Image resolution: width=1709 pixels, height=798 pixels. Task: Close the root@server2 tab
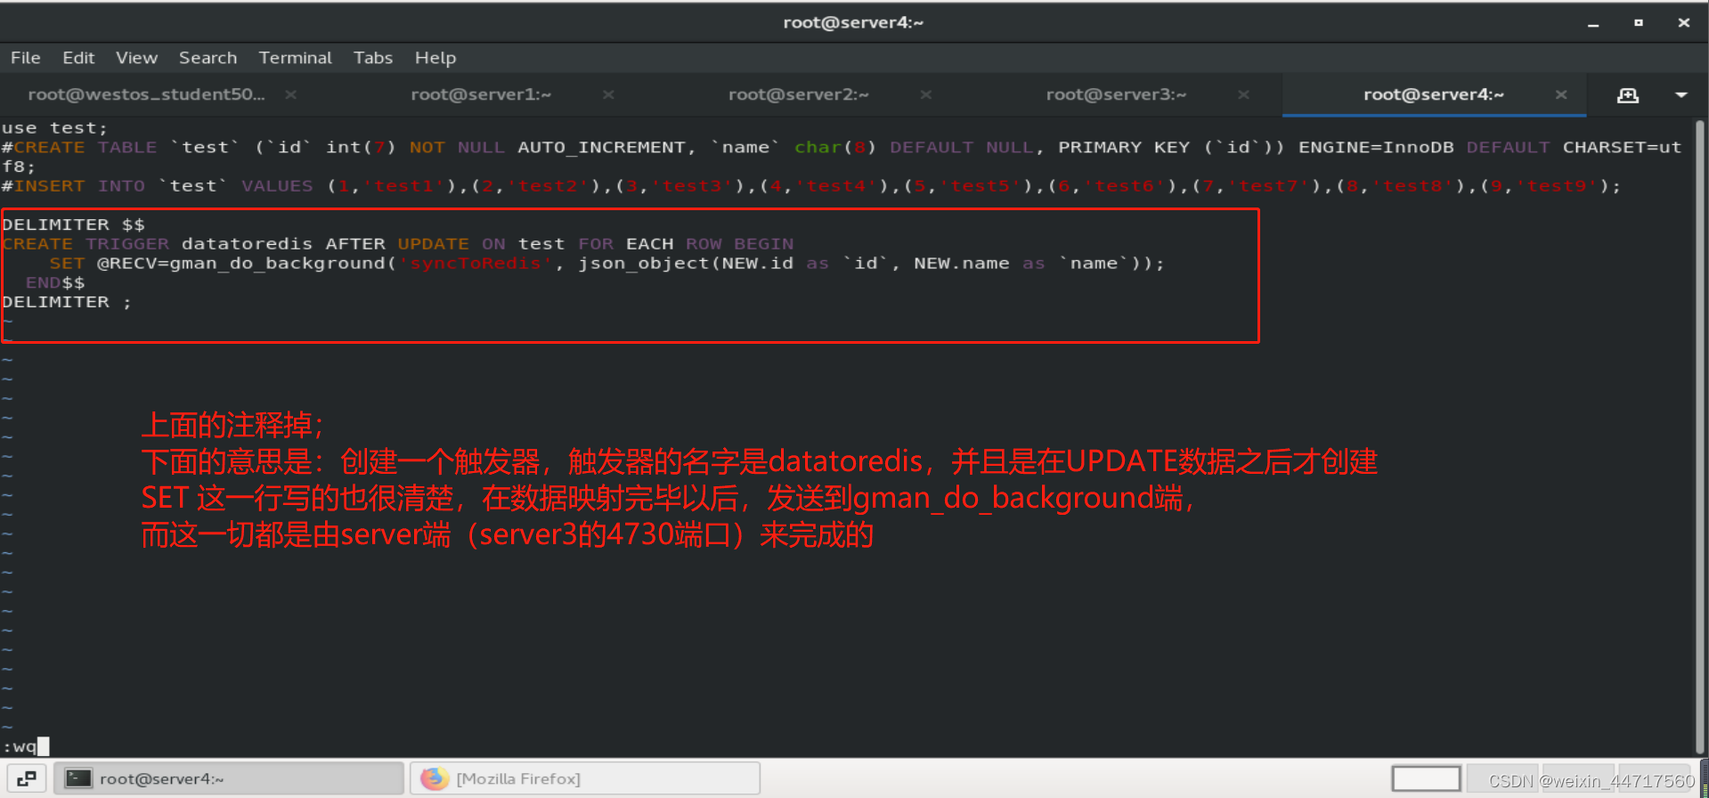(x=926, y=94)
